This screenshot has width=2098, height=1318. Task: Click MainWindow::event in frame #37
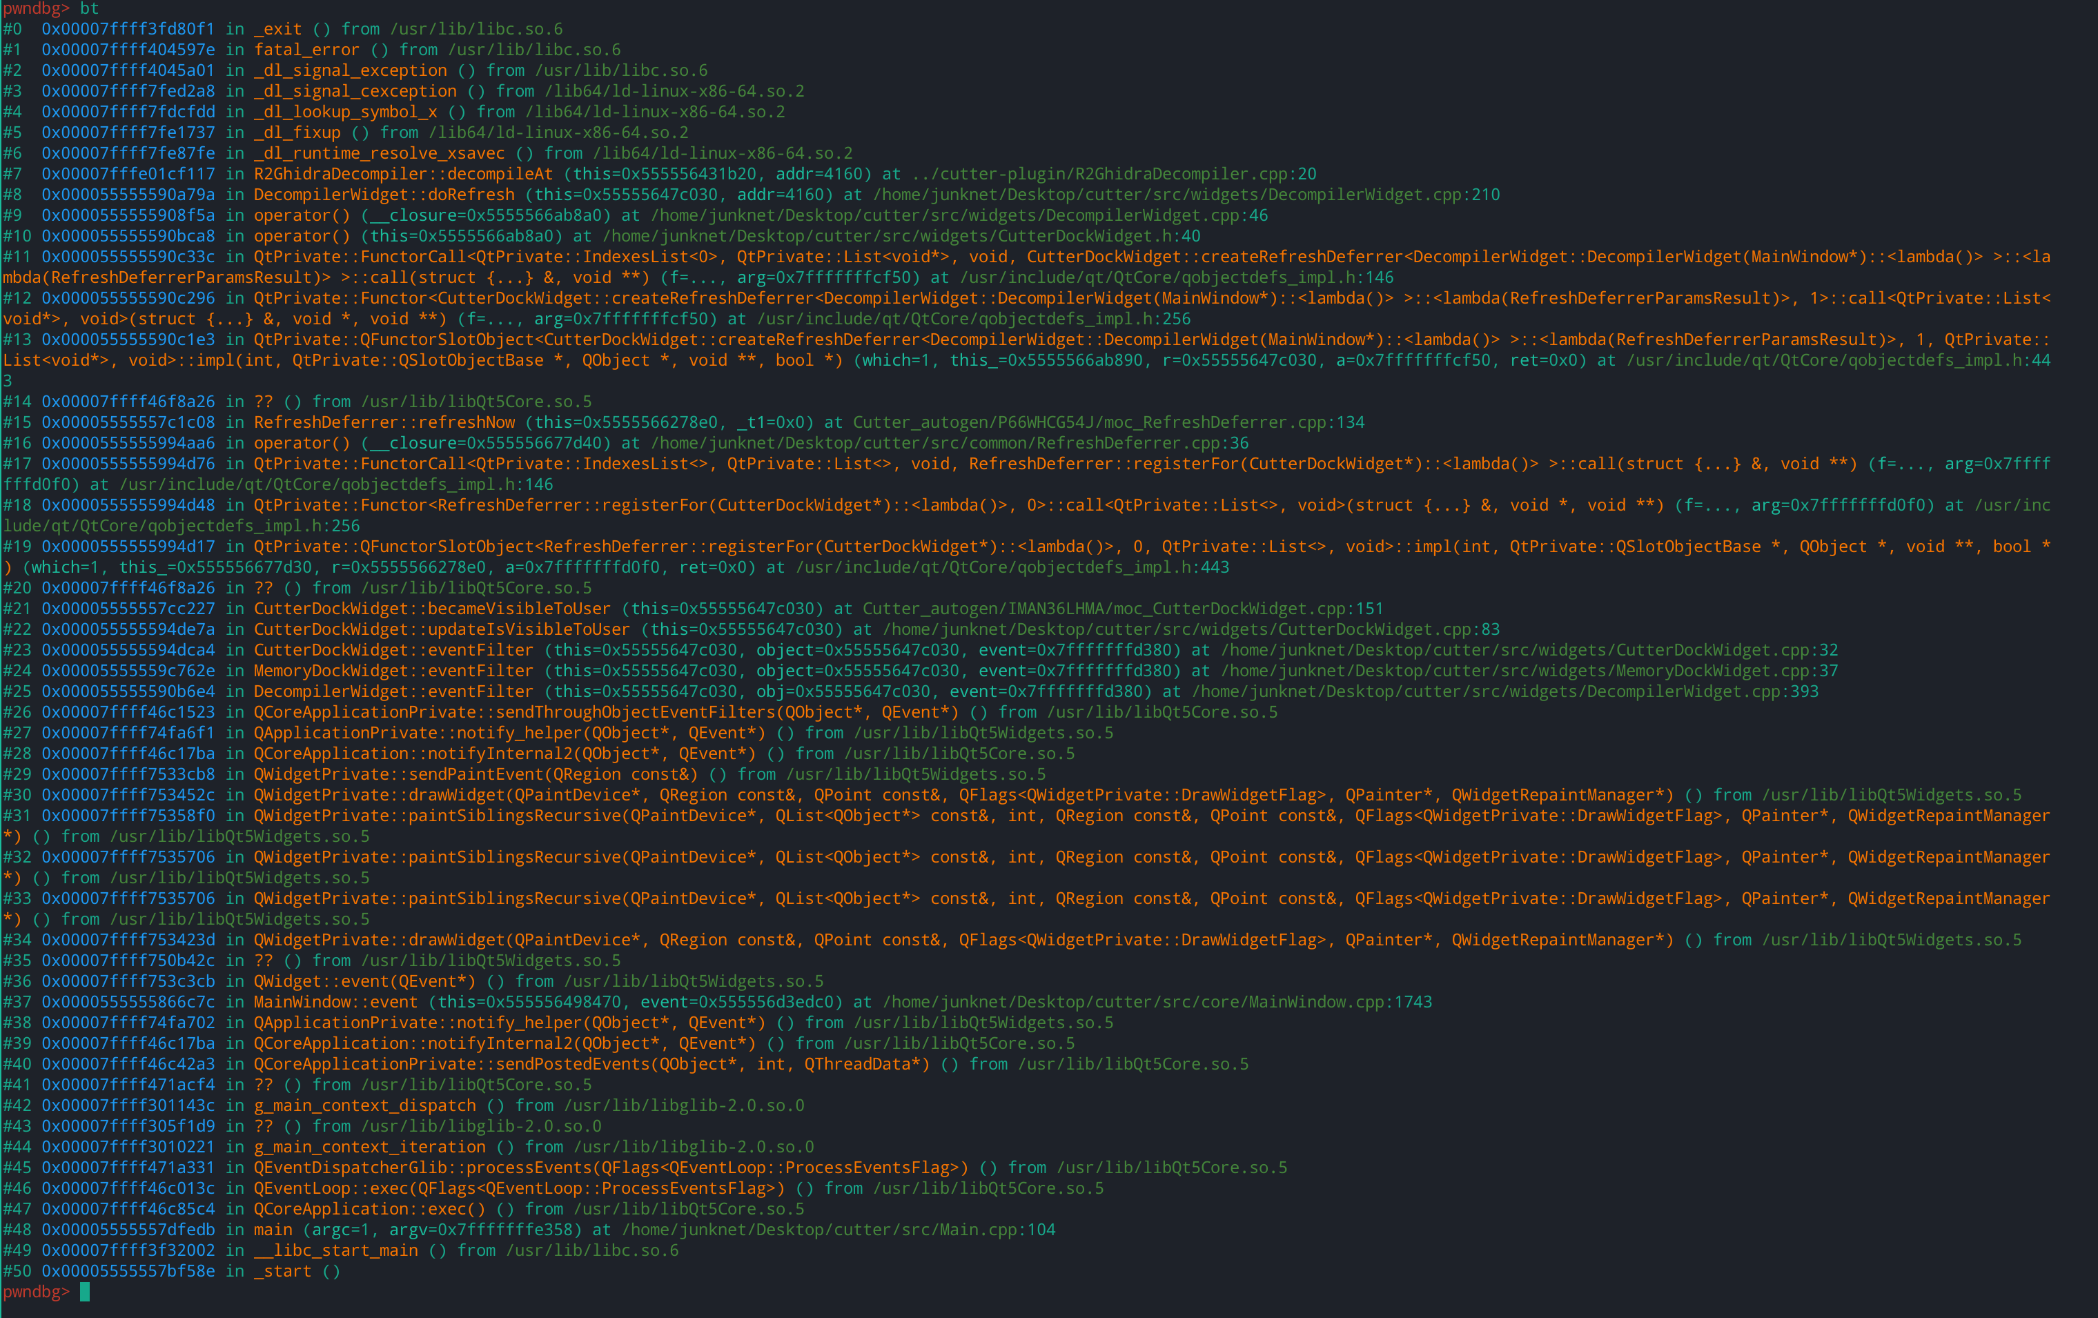(335, 1003)
